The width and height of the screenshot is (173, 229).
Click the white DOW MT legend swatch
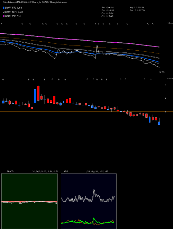[4, 12]
